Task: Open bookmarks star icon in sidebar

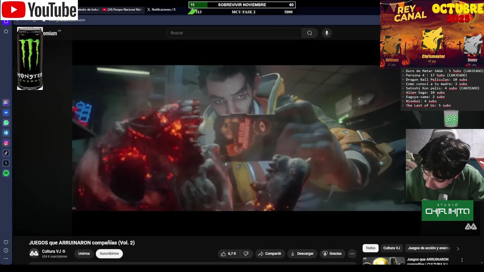Action: tap(6, 31)
